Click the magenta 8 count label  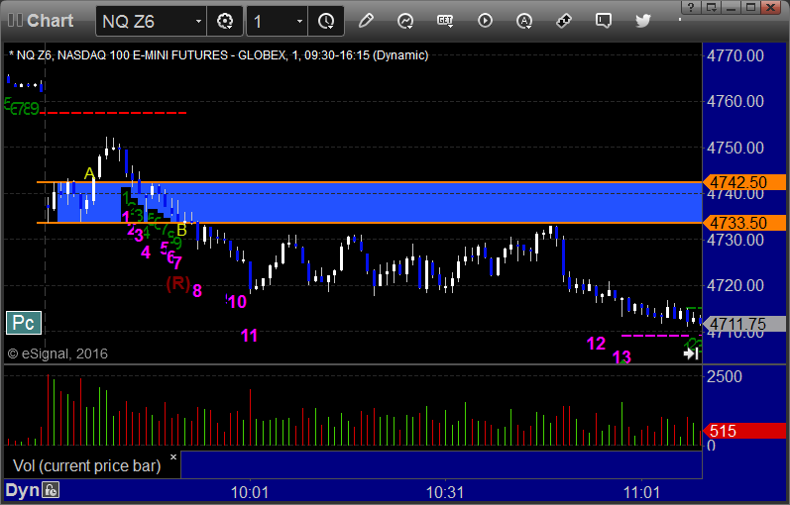pos(197,290)
